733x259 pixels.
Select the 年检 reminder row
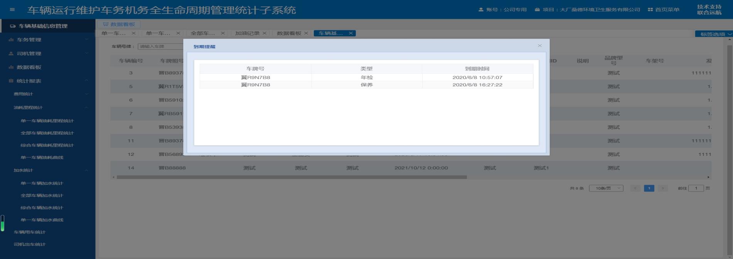(x=366, y=77)
